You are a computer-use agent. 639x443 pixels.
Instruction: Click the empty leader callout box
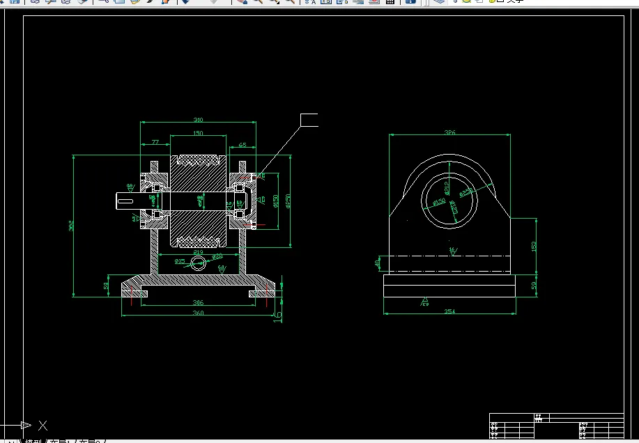coord(309,120)
